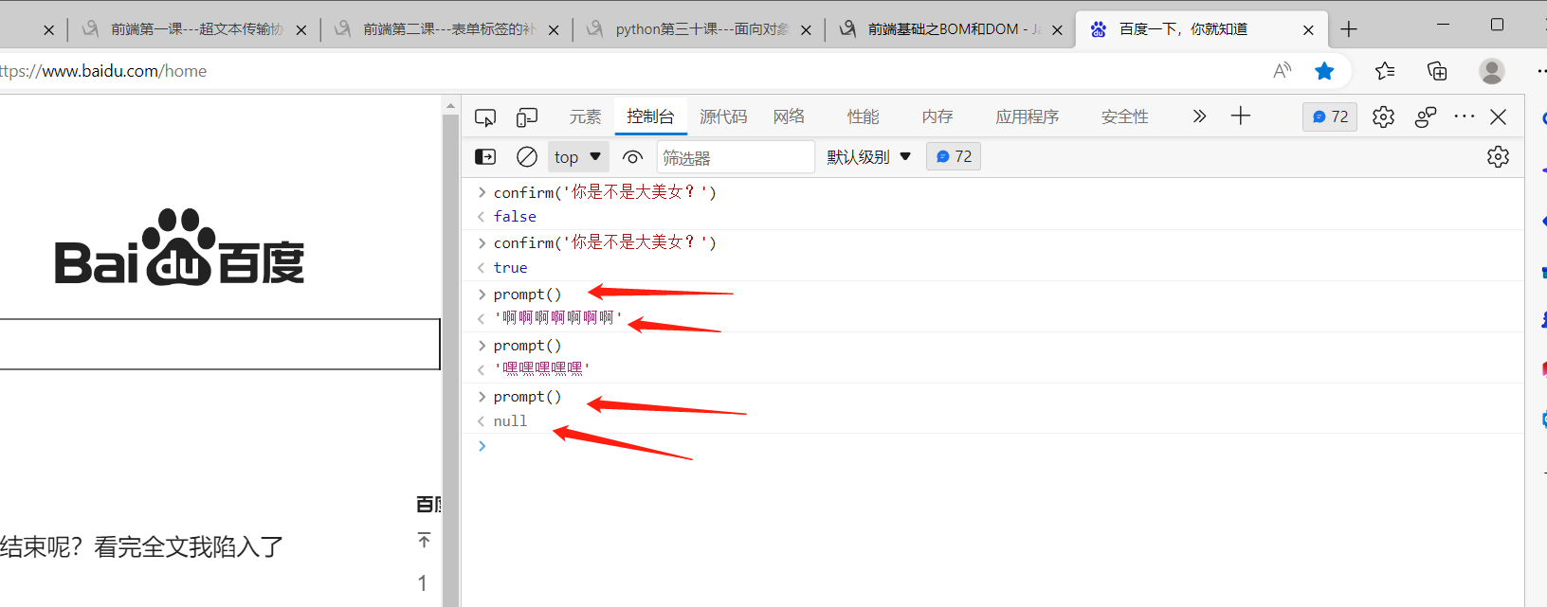
Task: Click the Baidu logo on the page
Action: tap(180, 247)
